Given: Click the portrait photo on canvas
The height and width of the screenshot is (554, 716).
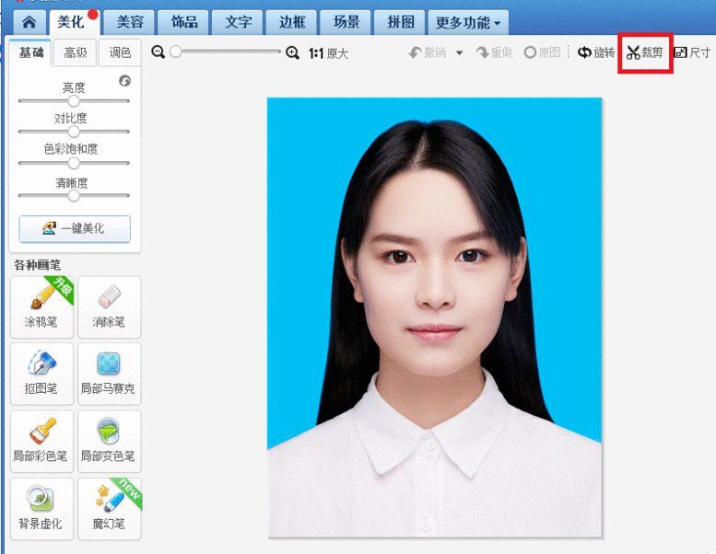Looking at the screenshot, I should tap(434, 317).
